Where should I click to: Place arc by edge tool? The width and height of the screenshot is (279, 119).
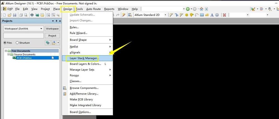pos(197,15)
